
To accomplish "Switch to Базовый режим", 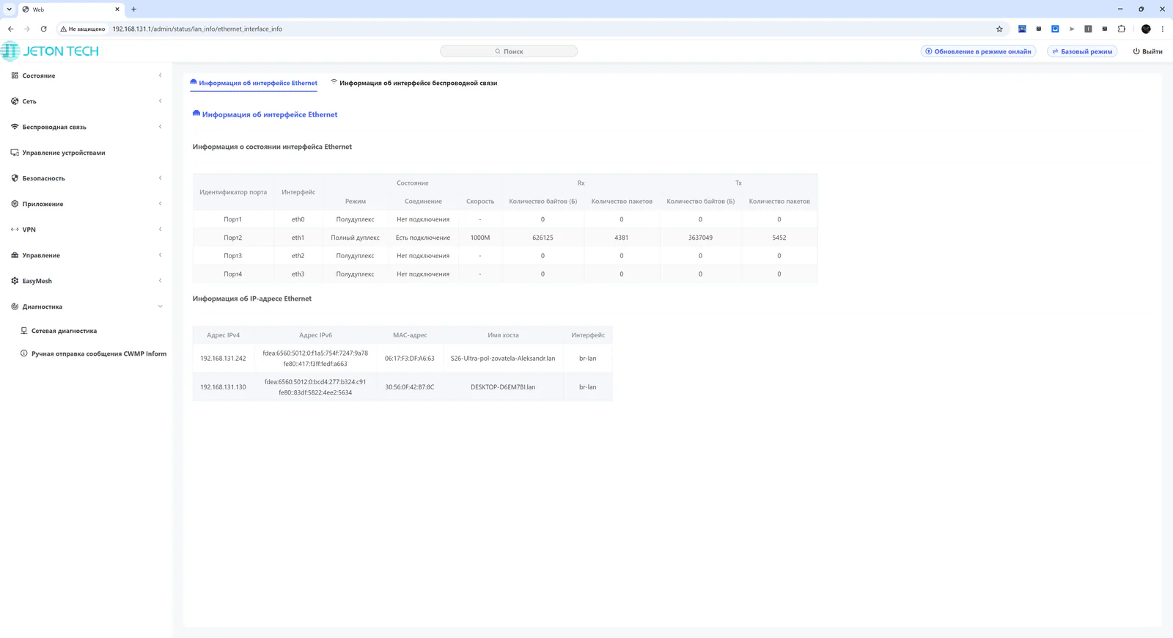I will 1082,51.
